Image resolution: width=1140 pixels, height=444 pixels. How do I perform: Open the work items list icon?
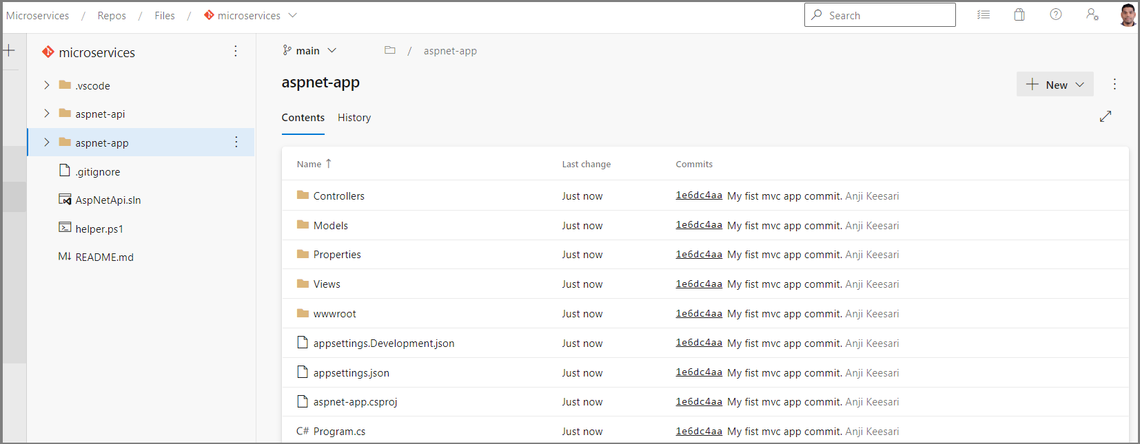pyautogui.click(x=984, y=14)
